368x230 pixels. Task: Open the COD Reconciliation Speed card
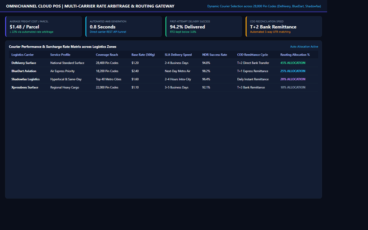(x=284, y=27)
